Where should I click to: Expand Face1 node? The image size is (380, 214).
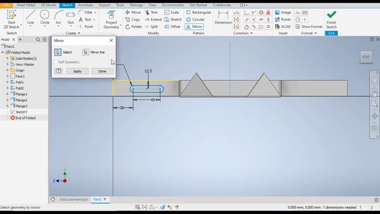click(x=7, y=76)
